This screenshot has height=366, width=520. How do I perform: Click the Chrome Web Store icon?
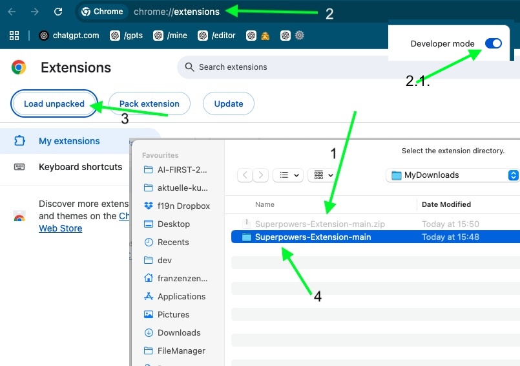pos(19,216)
